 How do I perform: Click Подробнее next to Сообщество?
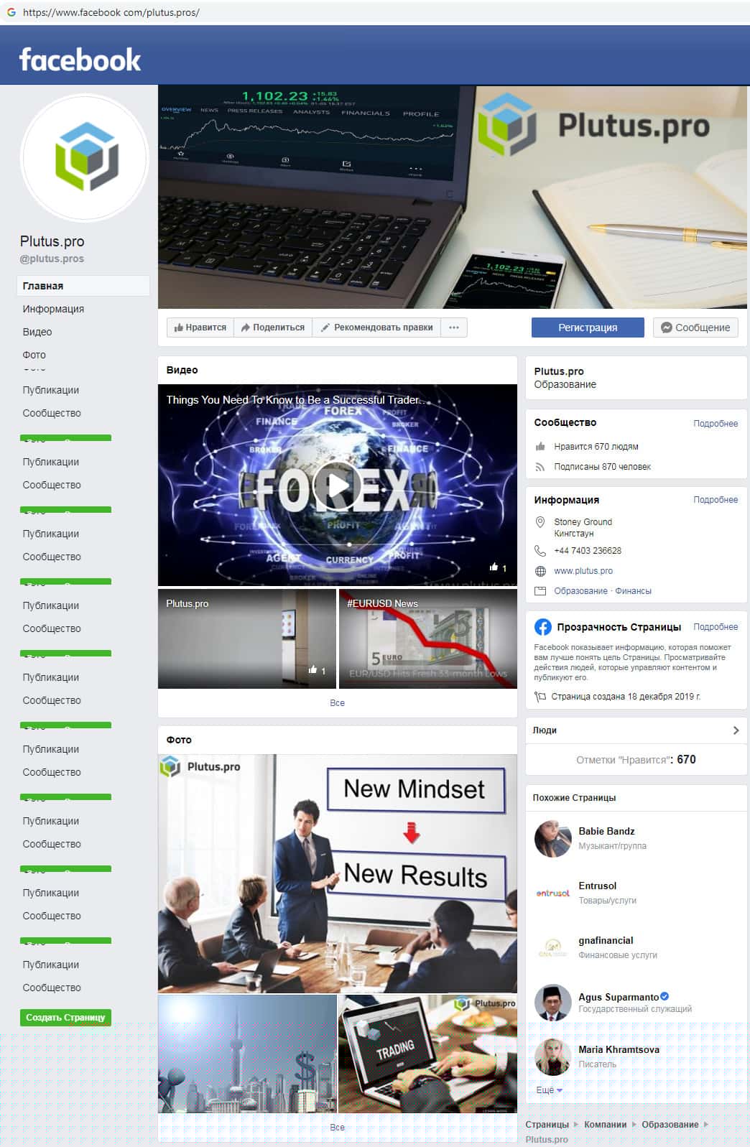click(x=716, y=424)
